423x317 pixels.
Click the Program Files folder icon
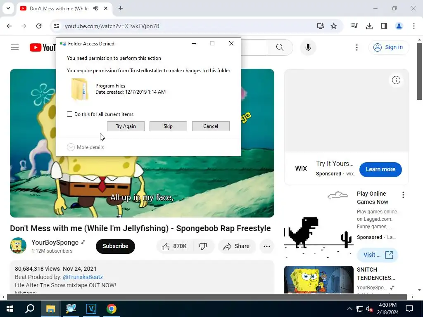80,89
